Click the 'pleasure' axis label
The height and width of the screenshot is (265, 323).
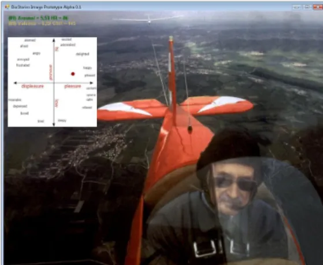(x=72, y=86)
